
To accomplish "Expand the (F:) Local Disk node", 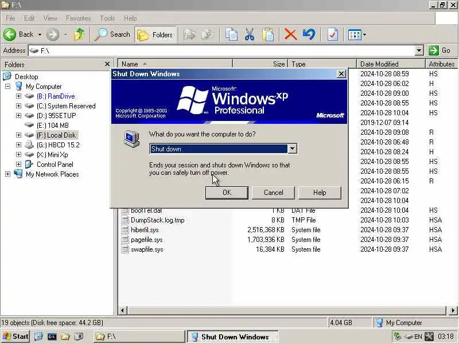I will coord(18,135).
